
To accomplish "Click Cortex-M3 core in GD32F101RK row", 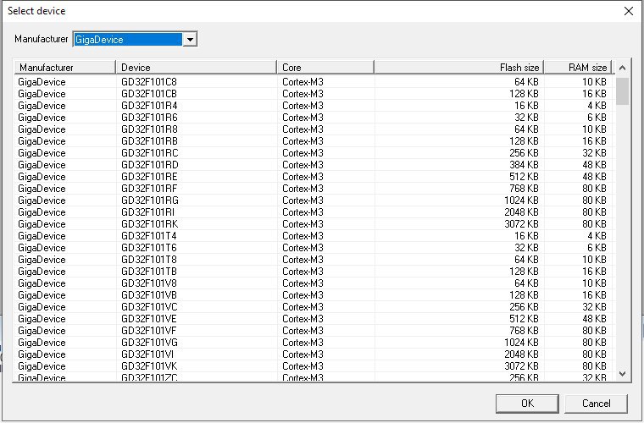I will [303, 225].
